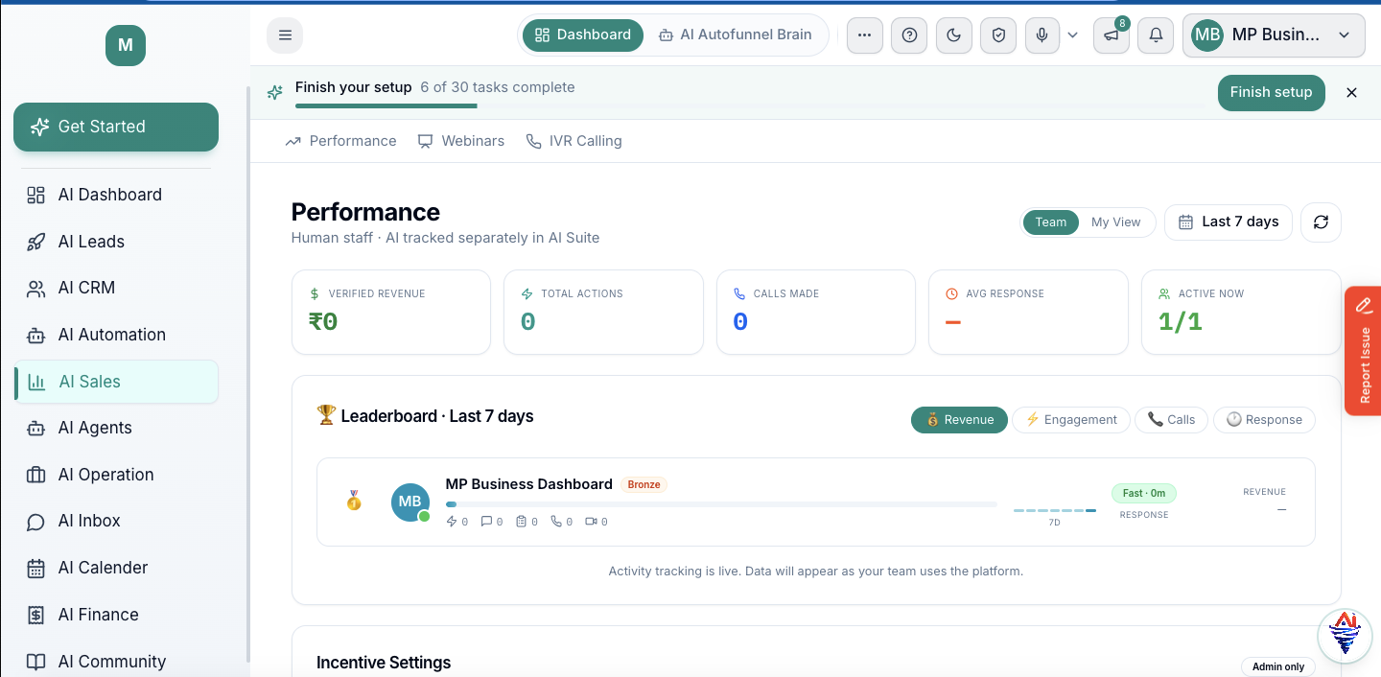Click the Finish setup button

tap(1271, 92)
